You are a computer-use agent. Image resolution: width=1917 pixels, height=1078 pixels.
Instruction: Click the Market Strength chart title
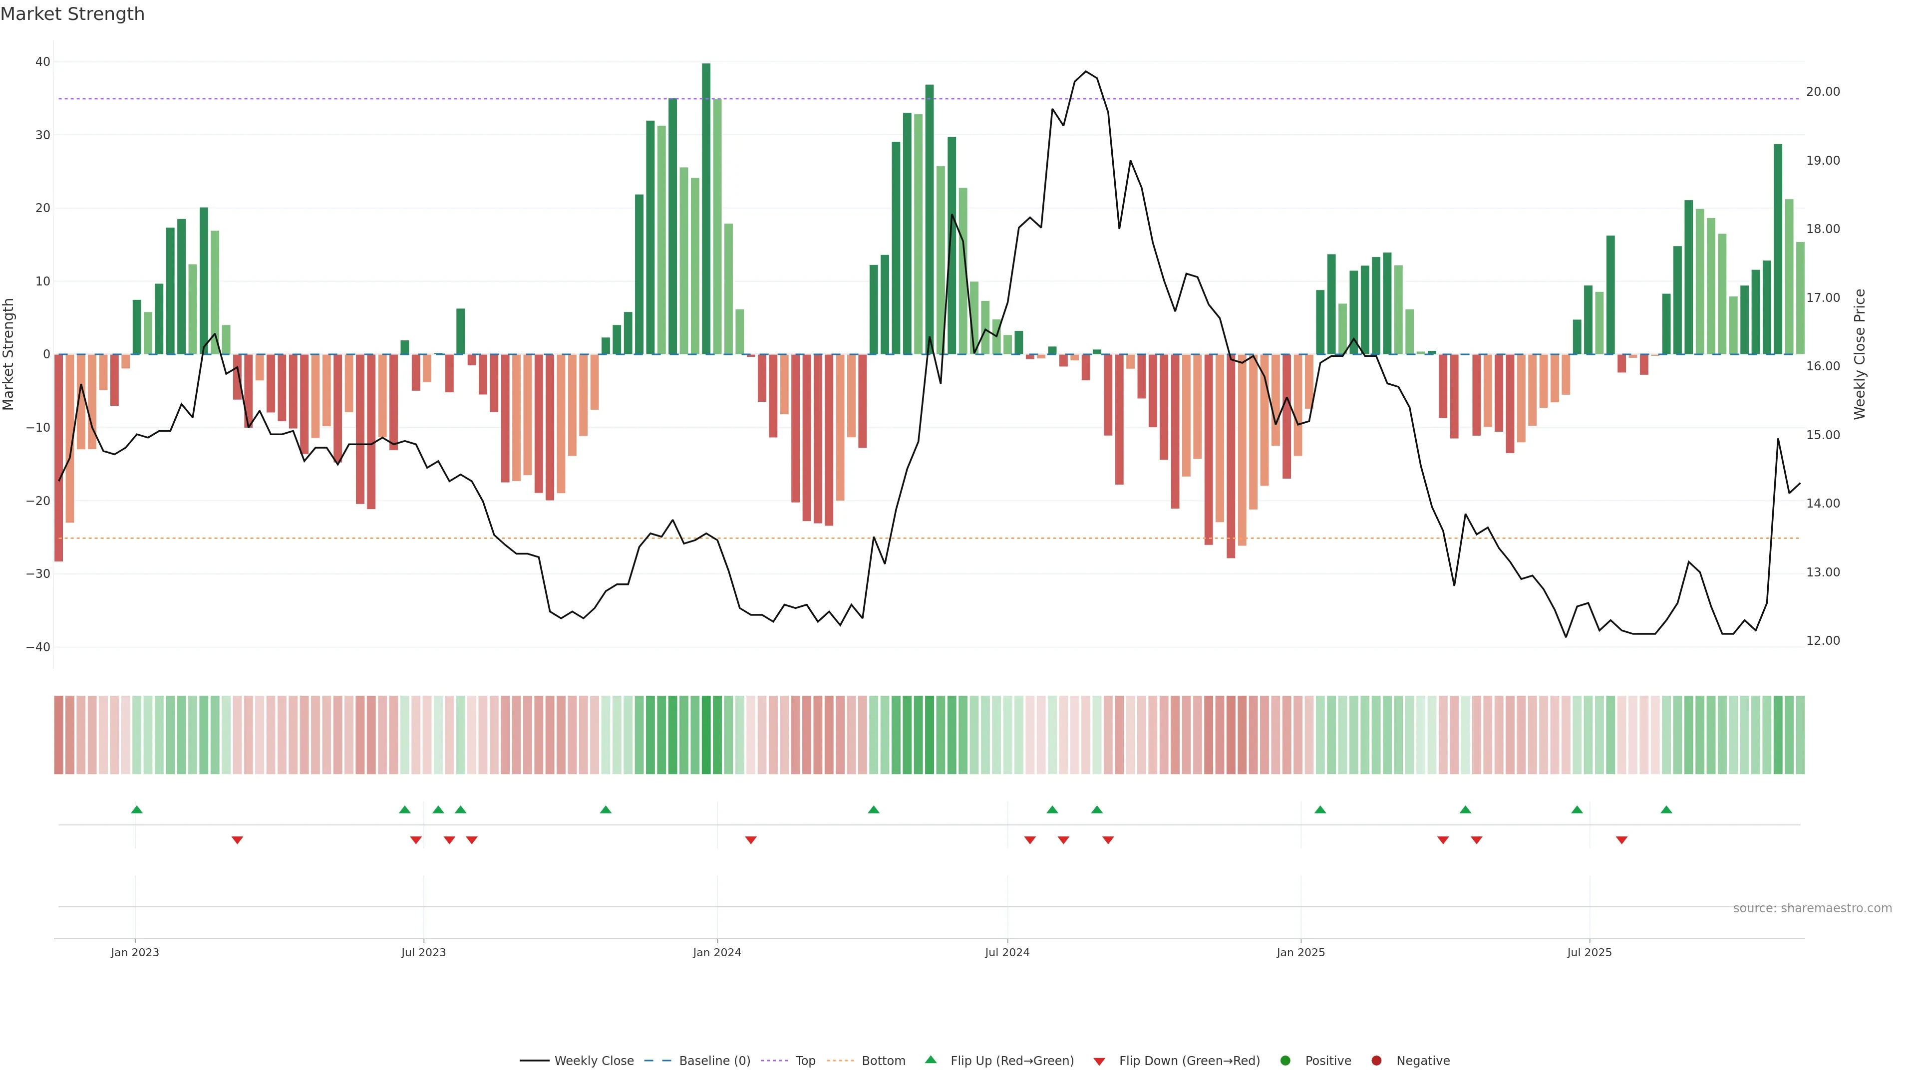(72, 14)
